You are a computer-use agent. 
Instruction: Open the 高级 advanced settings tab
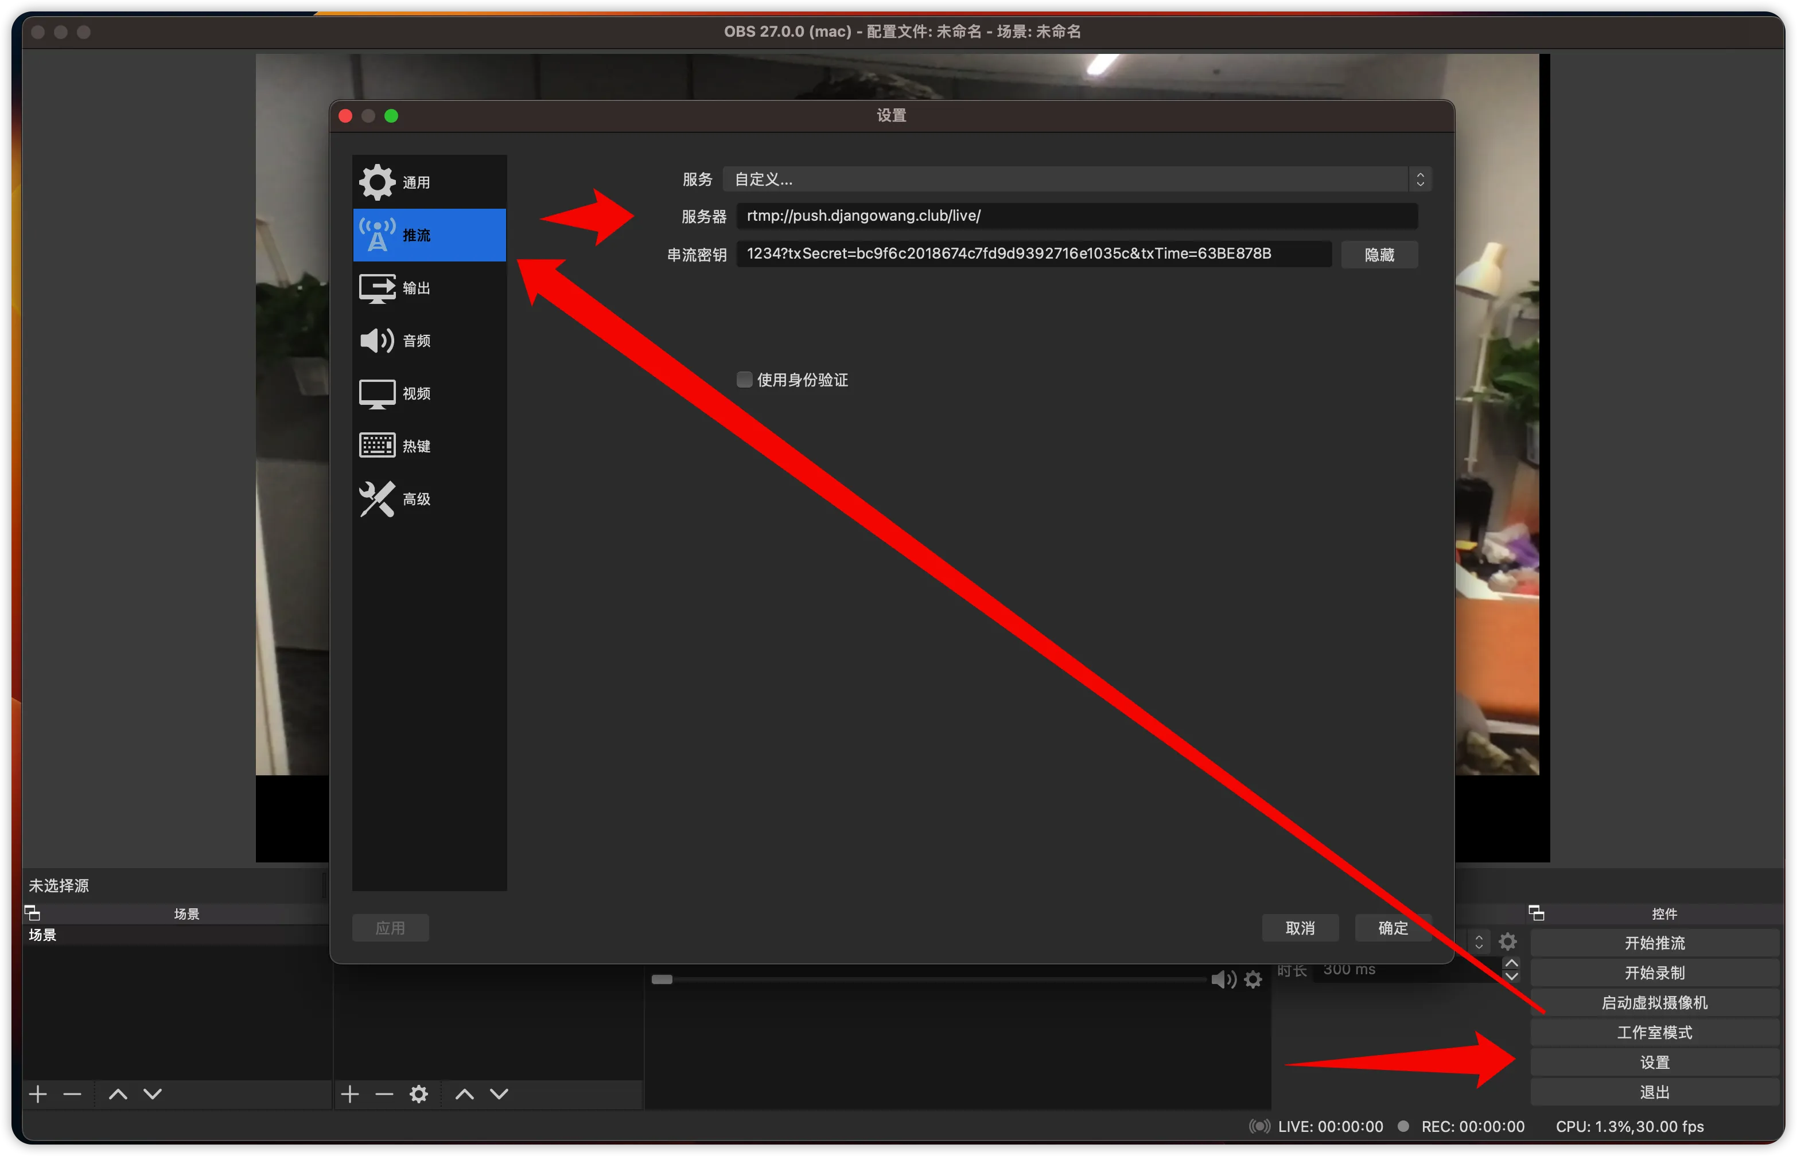[429, 498]
